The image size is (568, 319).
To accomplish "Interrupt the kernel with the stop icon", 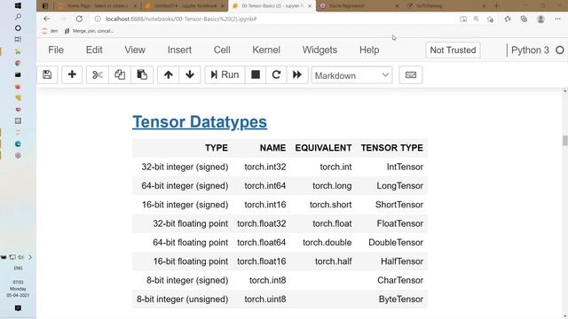I will click(256, 74).
